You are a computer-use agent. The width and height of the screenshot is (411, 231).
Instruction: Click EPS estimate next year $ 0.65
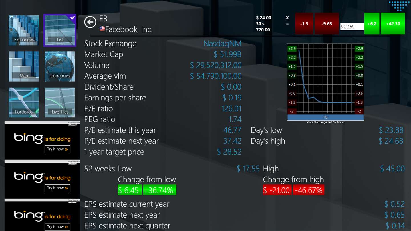coord(394,215)
